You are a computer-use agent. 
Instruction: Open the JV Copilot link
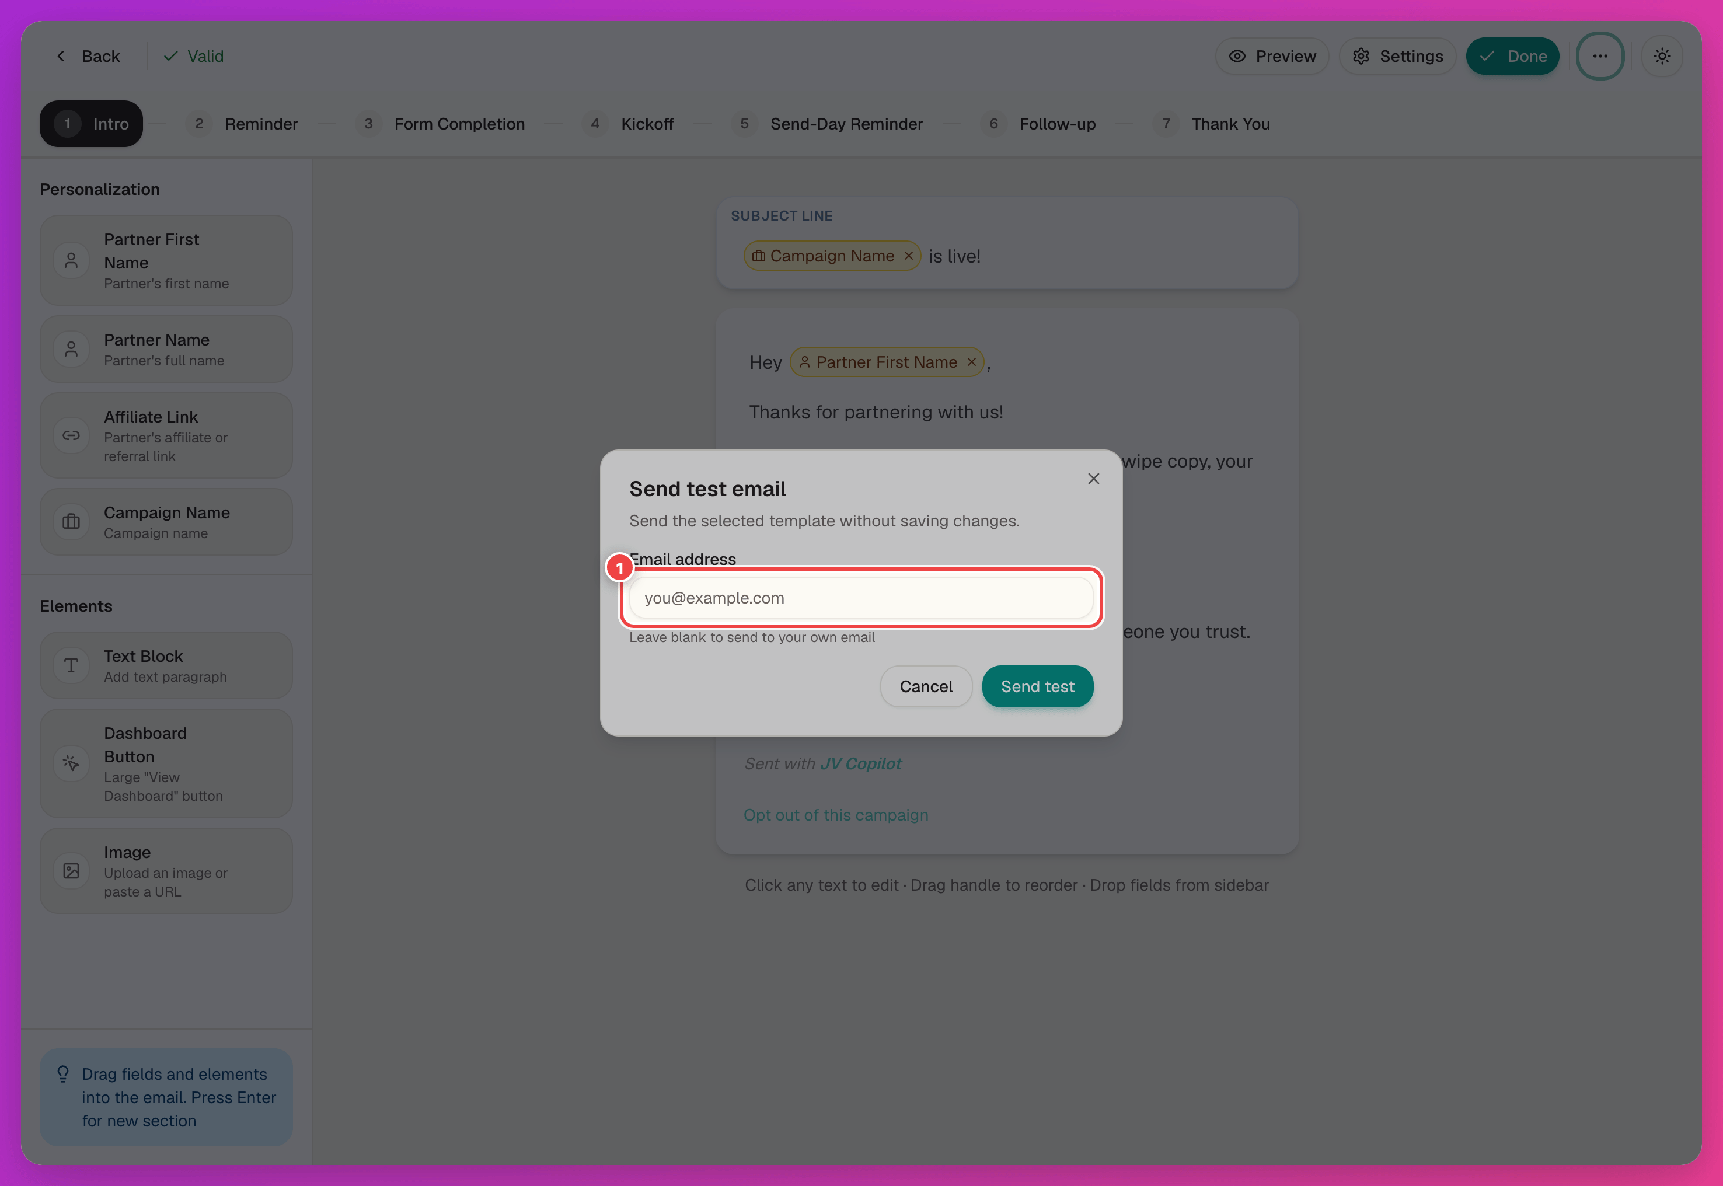pos(861,763)
